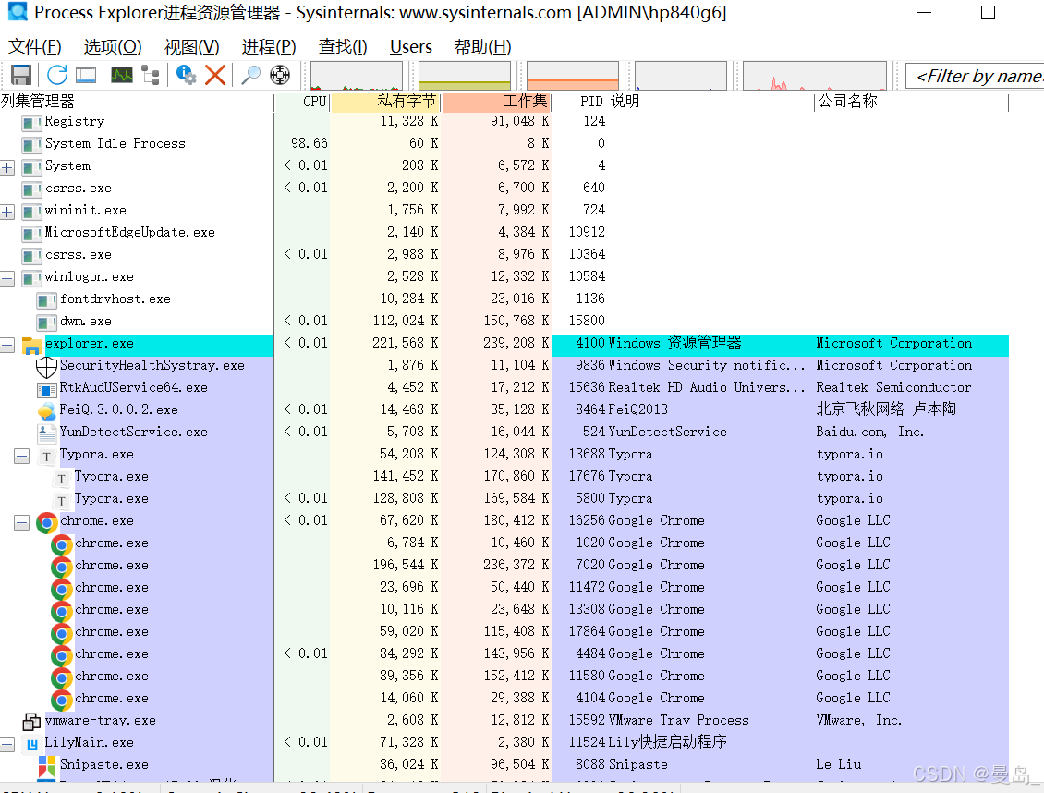The width and height of the screenshot is (1044, 793).
Task: Open the 进程(P) menu
Action: [268, 46]
